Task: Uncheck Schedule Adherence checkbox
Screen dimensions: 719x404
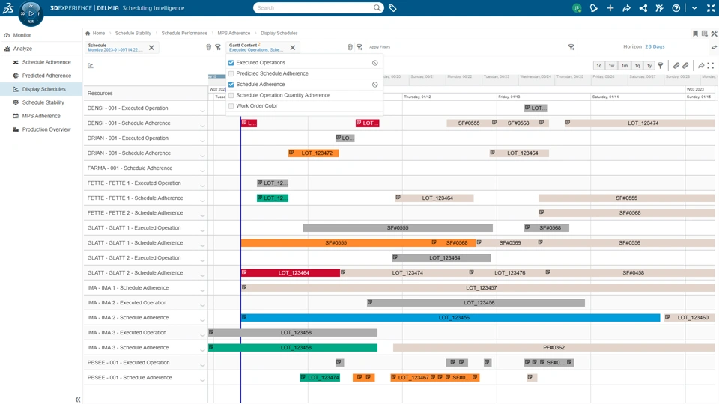Action: click(231, 85)
